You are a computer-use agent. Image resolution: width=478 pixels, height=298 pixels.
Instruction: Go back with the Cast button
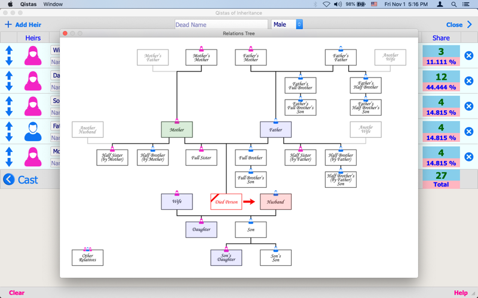click(x=21, y=179)
